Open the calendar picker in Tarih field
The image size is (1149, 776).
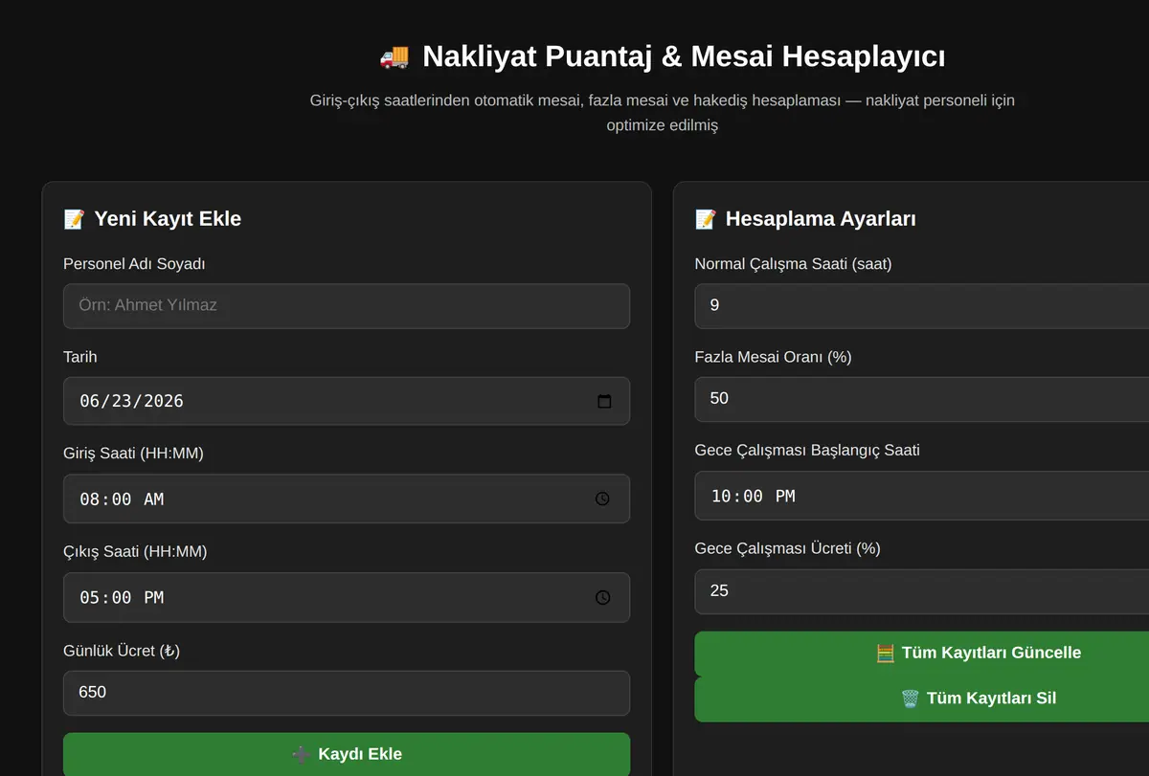pos(604,401)
